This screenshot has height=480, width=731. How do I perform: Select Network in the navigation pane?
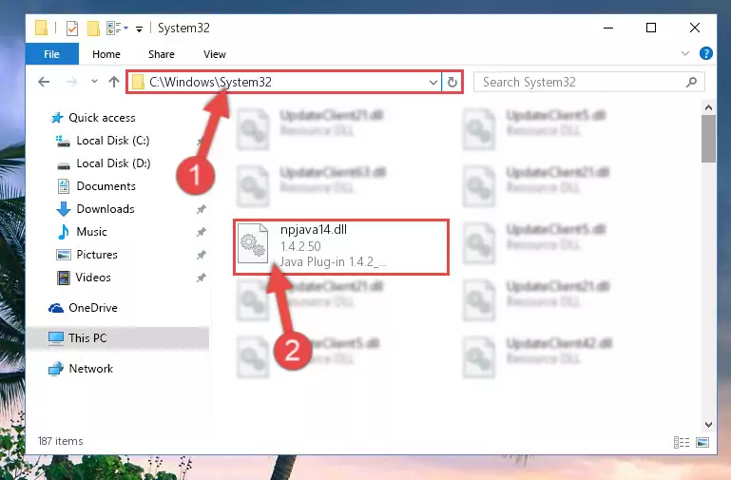[x=91, y=368]
